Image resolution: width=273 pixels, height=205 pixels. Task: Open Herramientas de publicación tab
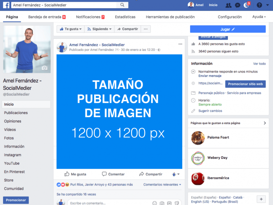click(170, 17)
